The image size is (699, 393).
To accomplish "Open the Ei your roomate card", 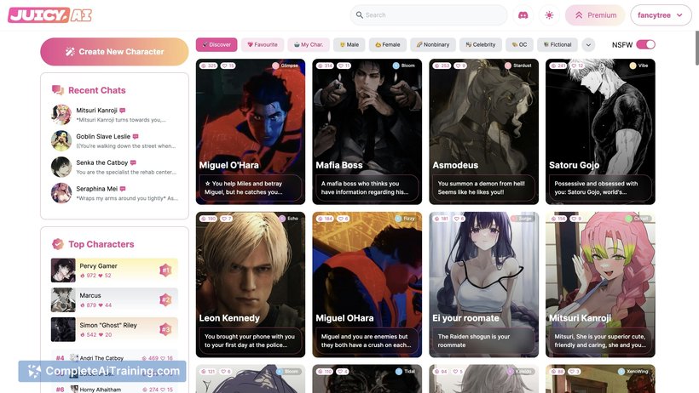I will point(483,284).
